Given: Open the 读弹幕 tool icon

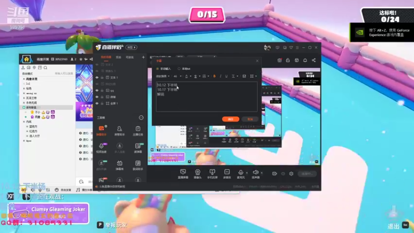Looking at the screenshot, I should (138, 148).
